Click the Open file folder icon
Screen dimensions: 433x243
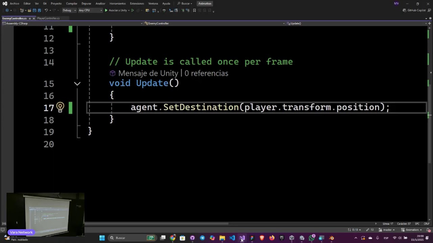(x=29, y=10)
